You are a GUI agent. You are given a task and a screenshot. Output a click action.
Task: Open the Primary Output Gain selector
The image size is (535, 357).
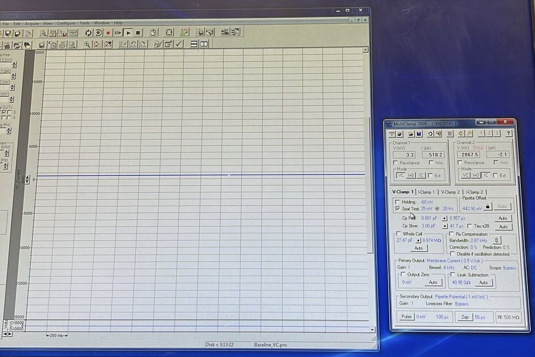tap(408, 267)
